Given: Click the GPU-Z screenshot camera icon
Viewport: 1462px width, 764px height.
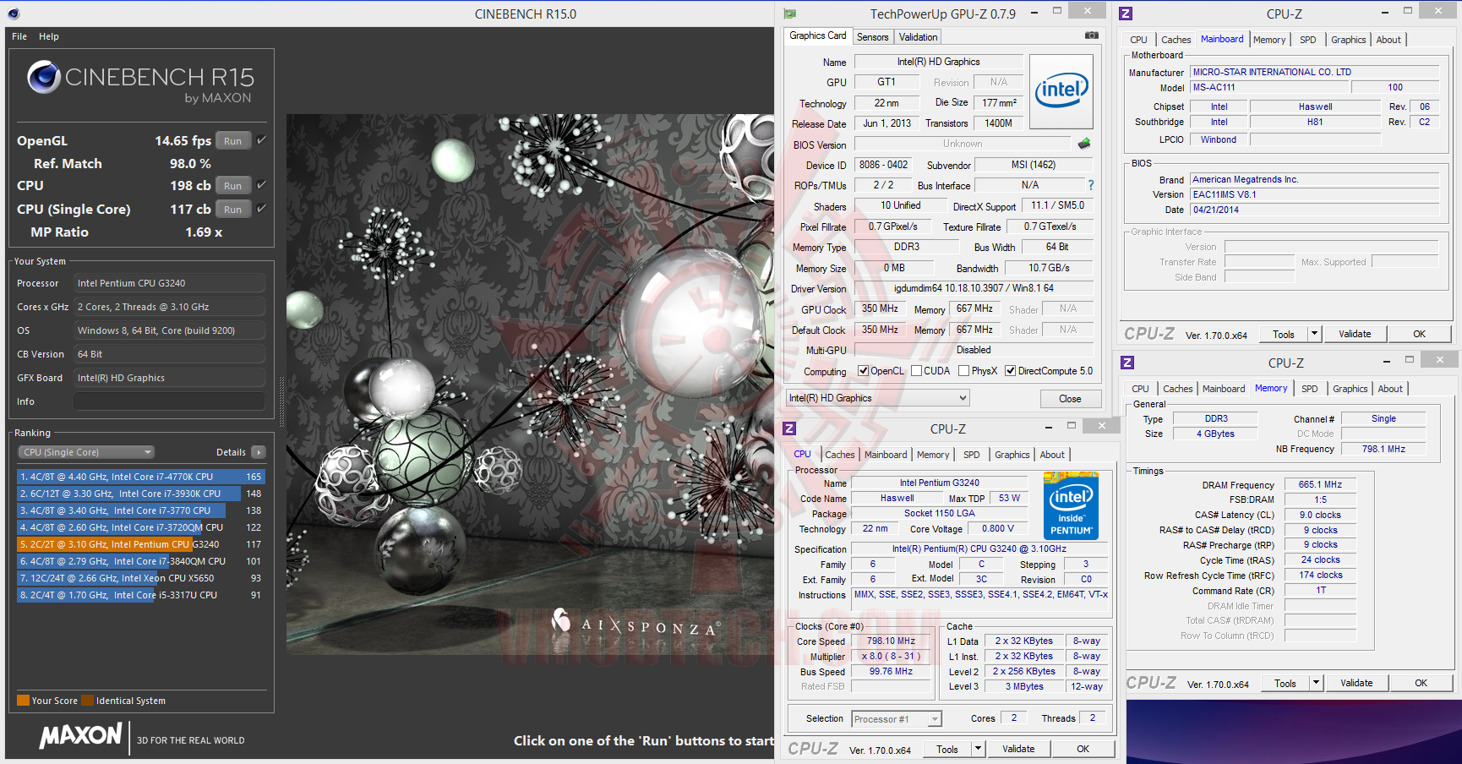Looking at the screenshot, I should coord(1091,35).
